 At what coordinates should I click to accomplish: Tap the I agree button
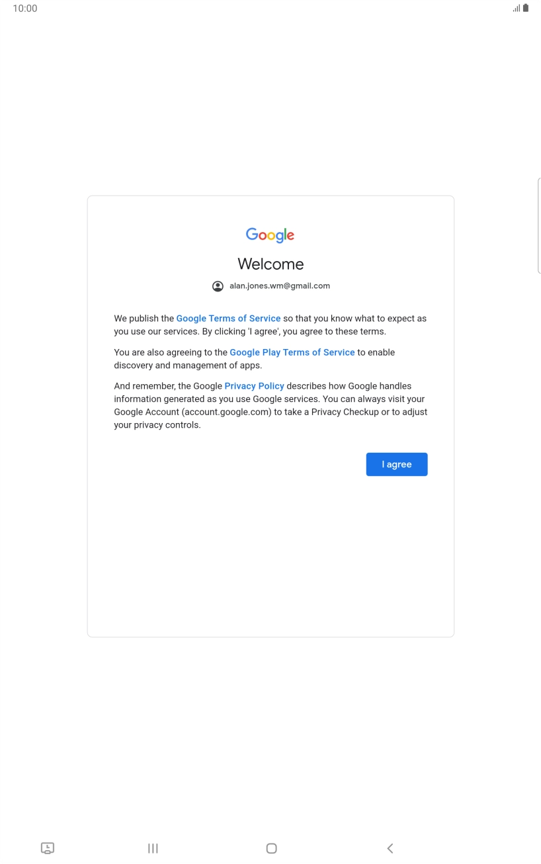pyautogui.click(x=396, y=464)
